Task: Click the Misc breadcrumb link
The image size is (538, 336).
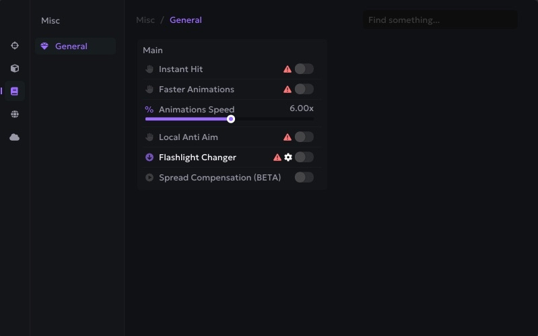Action: coord(145,20)
